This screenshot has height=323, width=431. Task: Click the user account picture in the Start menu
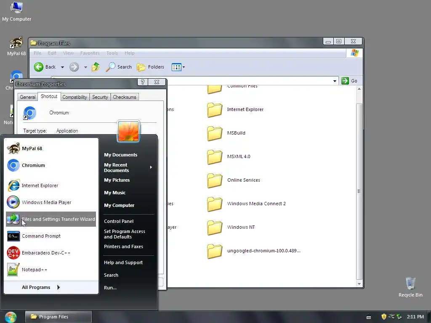point(128,131)
